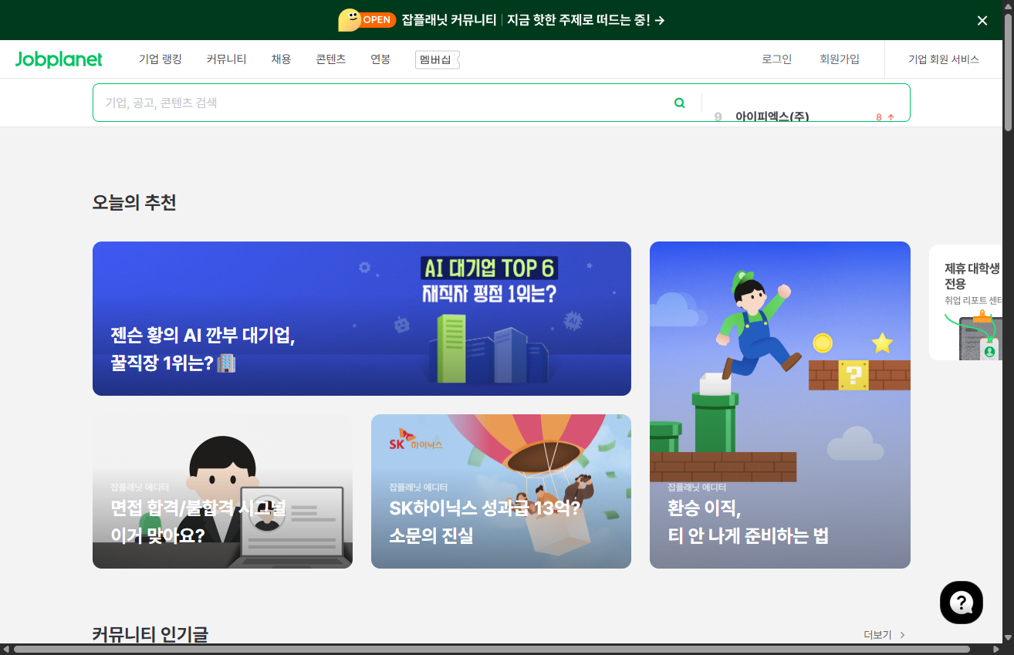This screenshot has width=1014, height=655.
Task: Open 환승 이직 article card
Action: (780, 405)
